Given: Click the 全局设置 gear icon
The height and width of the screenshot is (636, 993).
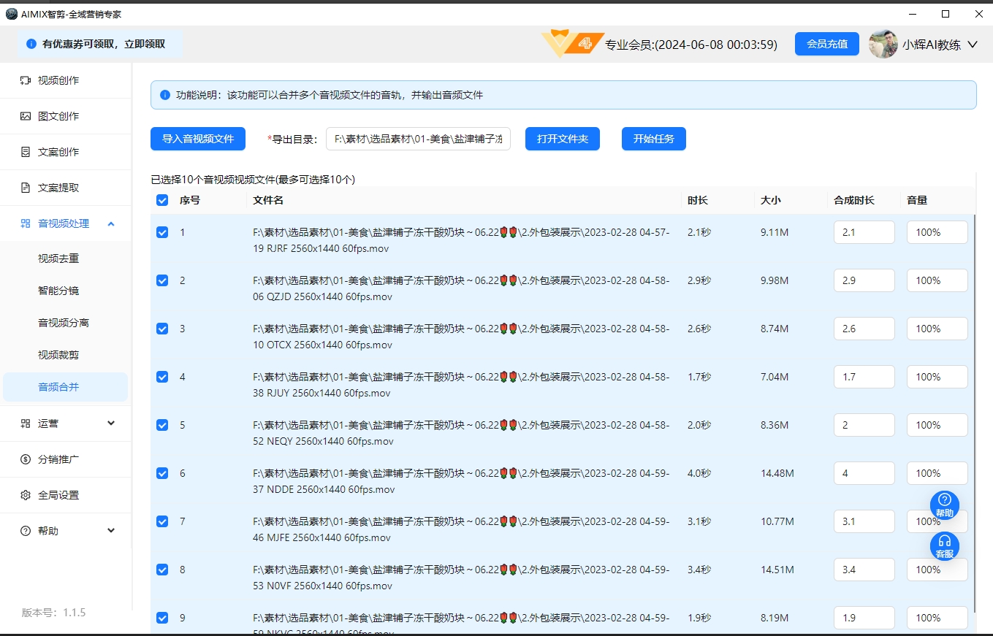Looking at the screenshot, I should coord(26,495).
